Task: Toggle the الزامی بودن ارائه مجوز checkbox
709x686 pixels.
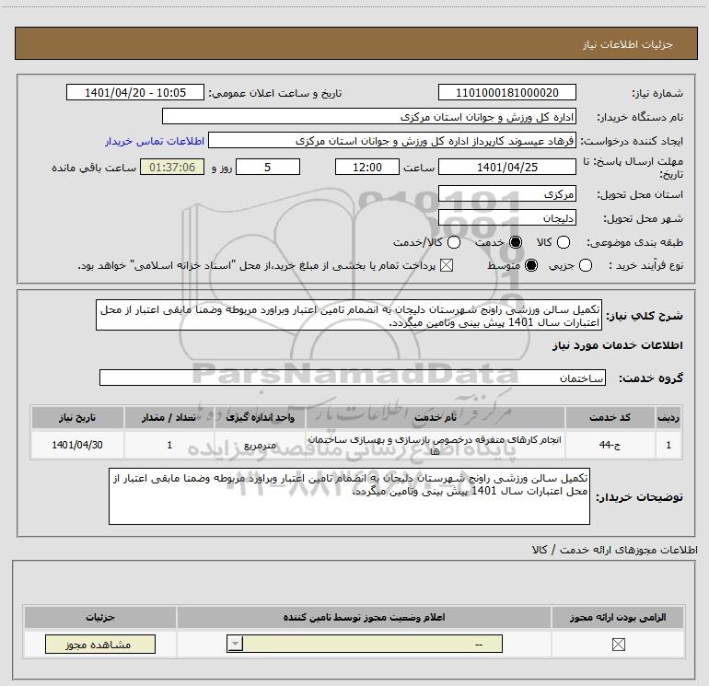Action: point(618,645)
